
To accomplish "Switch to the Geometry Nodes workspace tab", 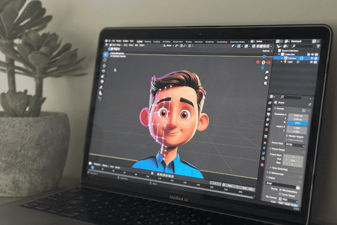I will coord(237,42).
